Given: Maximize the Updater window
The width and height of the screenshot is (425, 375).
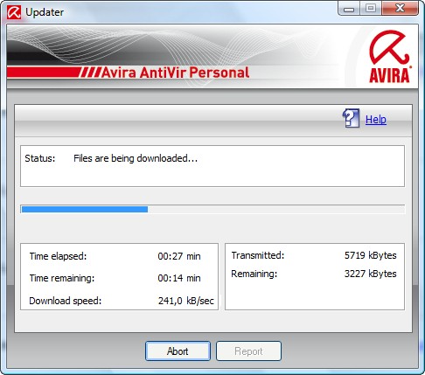Looking at the screenshot, I should click(371, 8).
